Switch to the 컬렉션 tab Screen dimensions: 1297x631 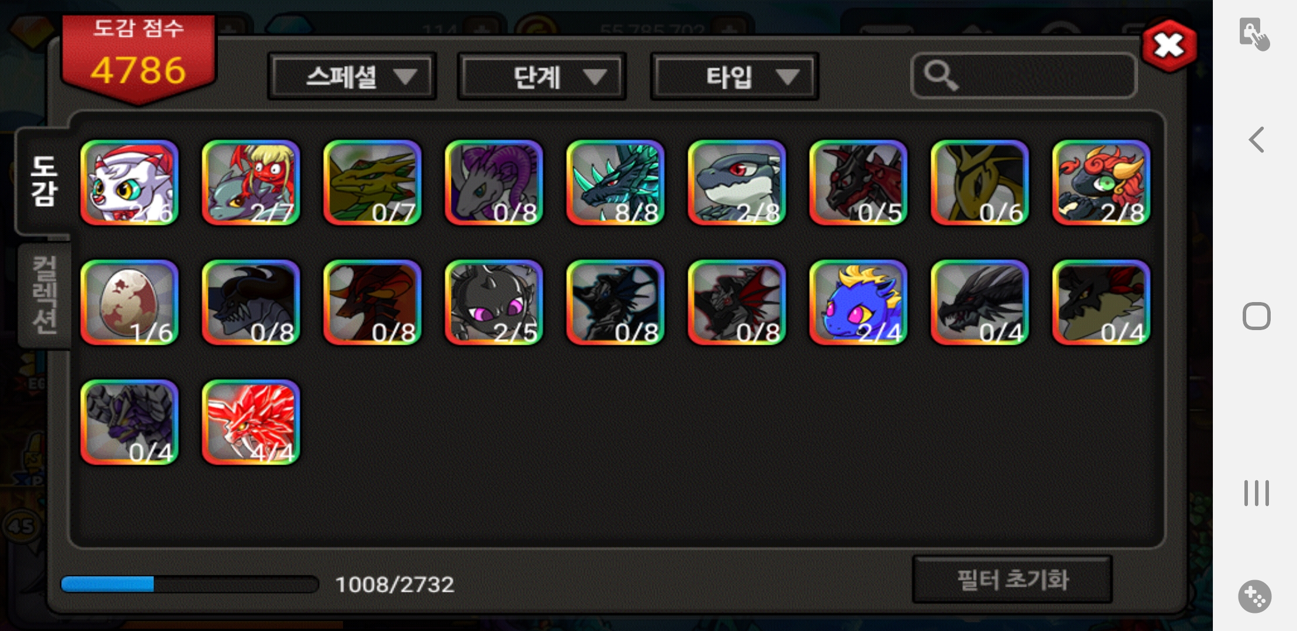[44, 295]
